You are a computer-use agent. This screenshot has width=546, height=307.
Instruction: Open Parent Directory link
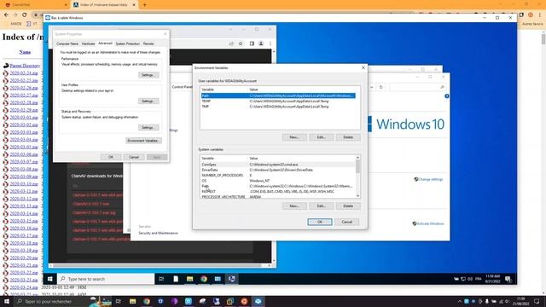point(25,66)
